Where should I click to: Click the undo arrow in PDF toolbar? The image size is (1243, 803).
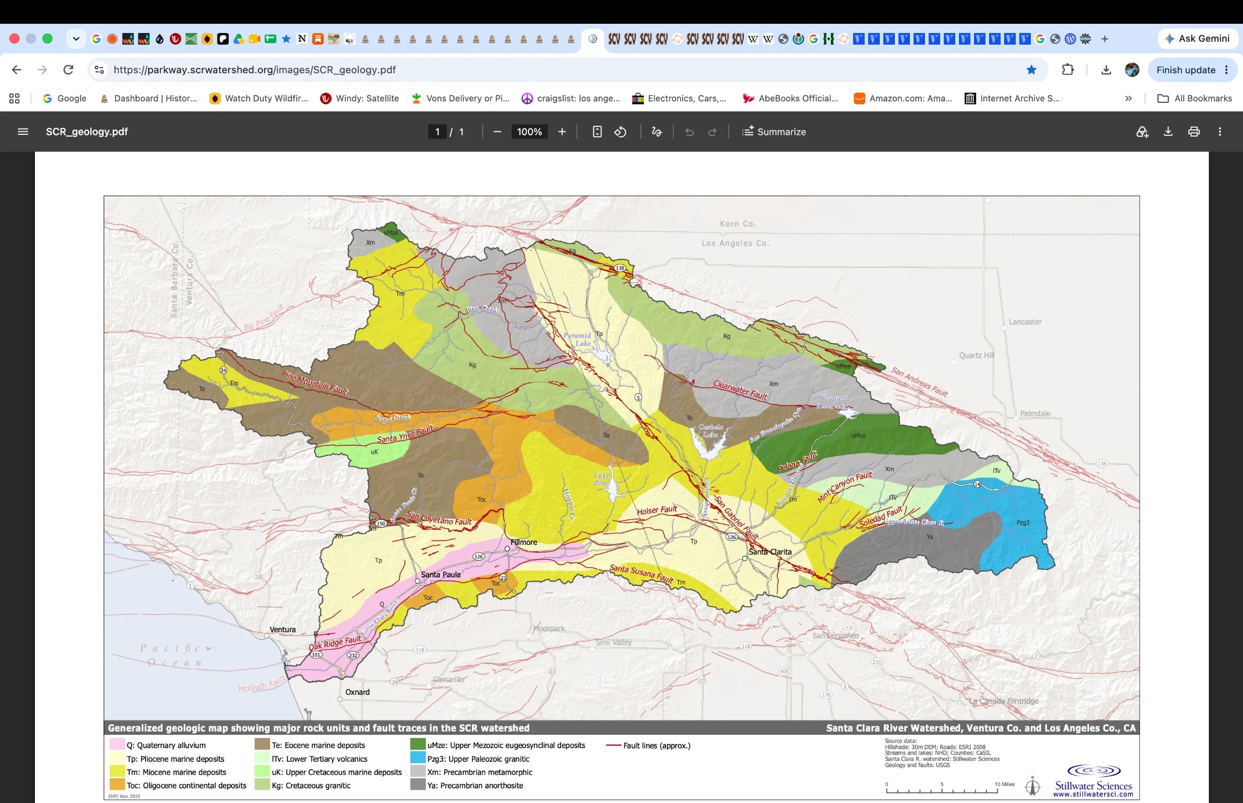tap(689, 132)
